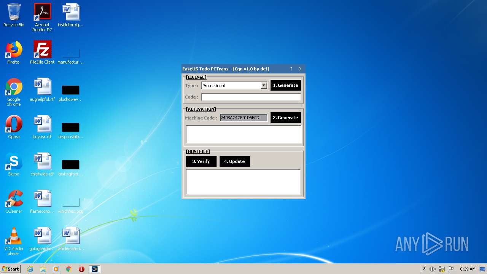The height and width of the screenshot is (274, 487).
Task: Click the Machine Code field
Action: pyautogui.click(x=243, y=118)
